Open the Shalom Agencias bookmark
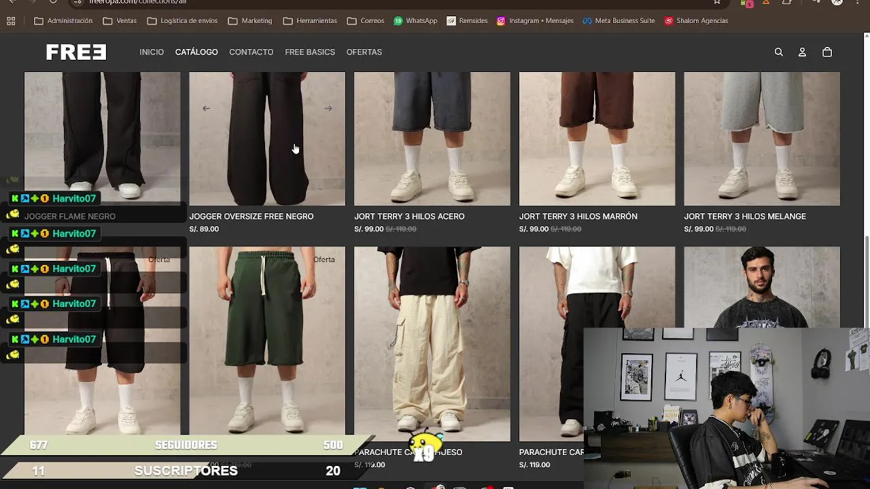Viewport: 870px width, 489px height. coord(696,21)
